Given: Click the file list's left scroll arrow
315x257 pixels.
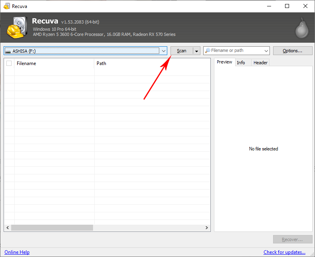Looking at the screenshot, I should pos(8,227).
